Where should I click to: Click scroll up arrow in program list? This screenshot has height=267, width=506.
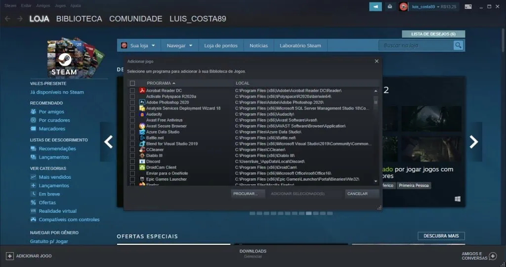coord(376,91)
